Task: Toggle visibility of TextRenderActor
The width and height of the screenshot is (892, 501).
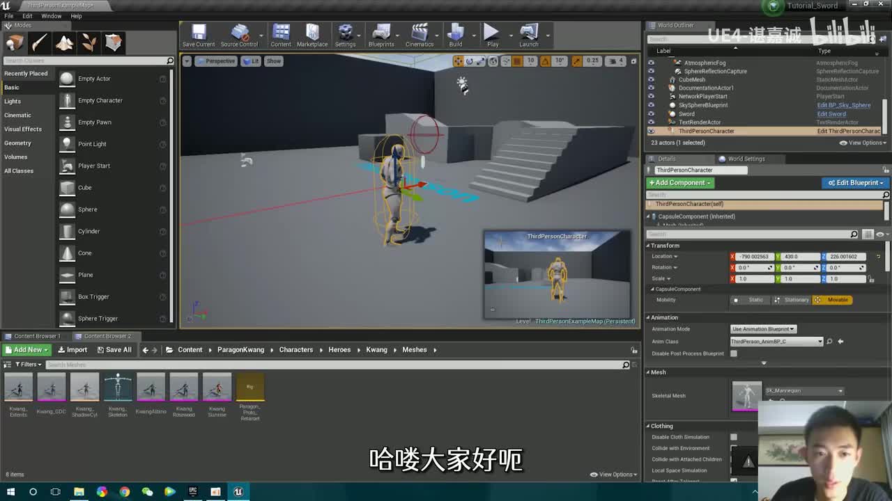Action: (651, 122)
